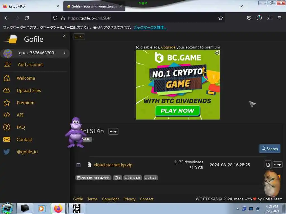Open the Copyright footer link
The width and height of the screenshot is (286, 214).
pos(110,199)
